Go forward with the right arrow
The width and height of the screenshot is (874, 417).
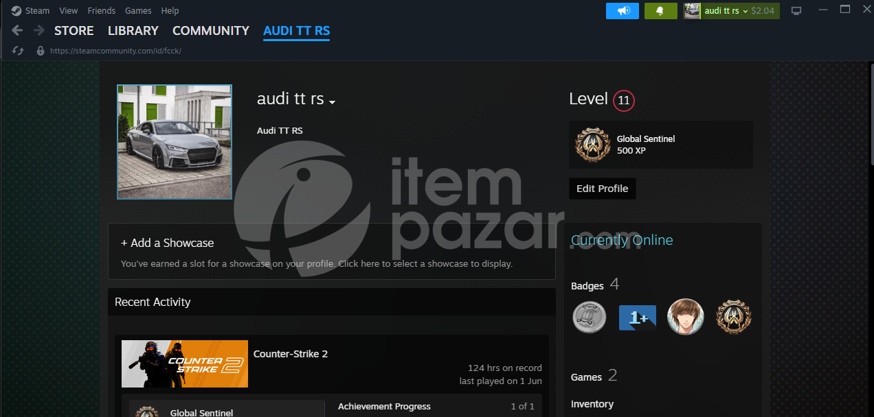coord(39,30)
